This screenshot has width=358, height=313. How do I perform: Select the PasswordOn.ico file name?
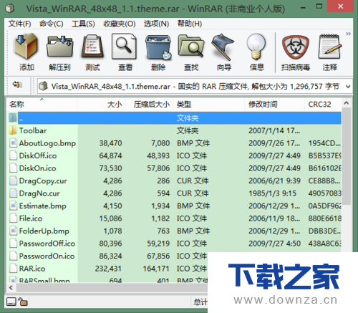(x=47, y=256)
